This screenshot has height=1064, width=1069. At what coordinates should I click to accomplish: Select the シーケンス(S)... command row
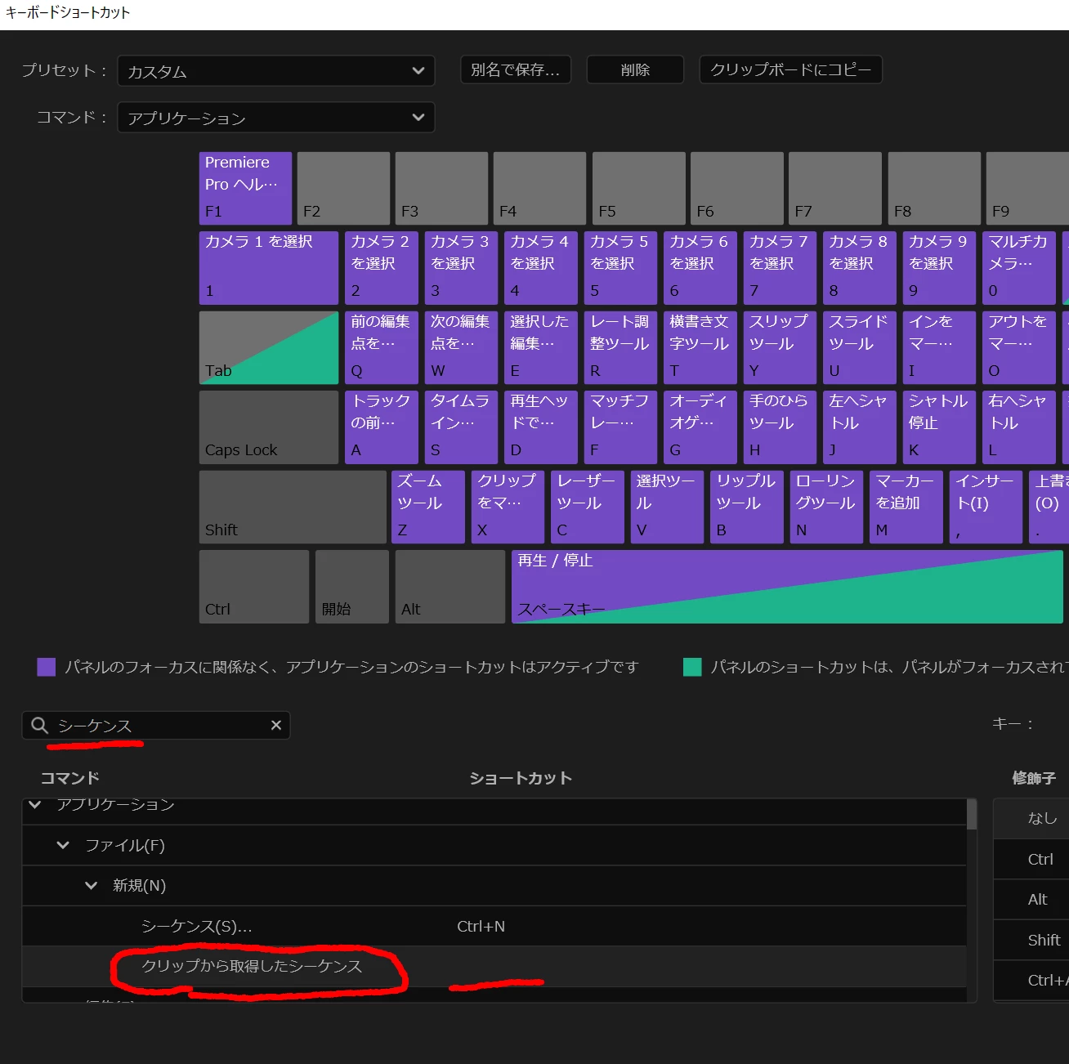pyautogui.click(x=494, y=926)
